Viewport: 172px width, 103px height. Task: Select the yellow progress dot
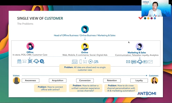[x=148, y=18]
